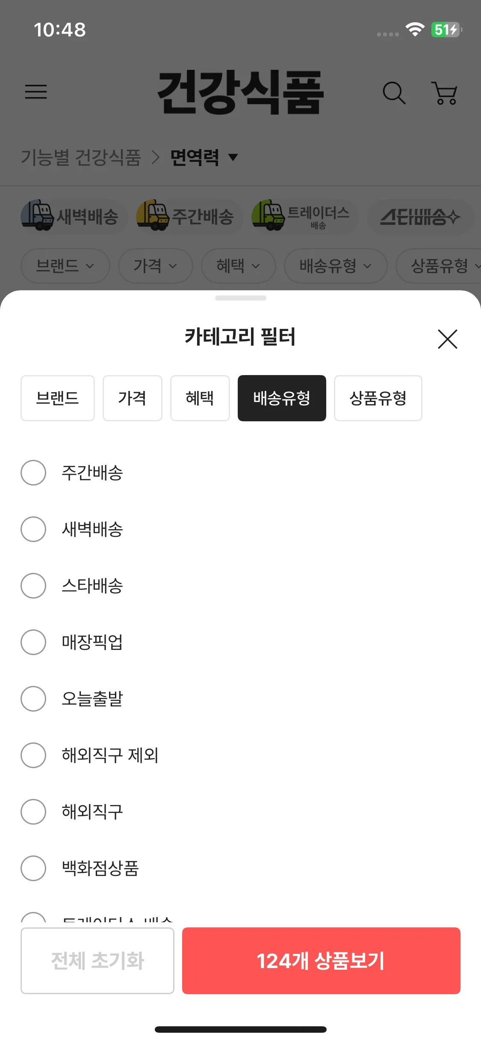This screenshot has height=1043, width=481.
Task: Go to 기능별 건강식품 breadcrumb
Action: [x=81, y=158]
